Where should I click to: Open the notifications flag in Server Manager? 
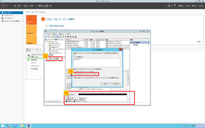174,5
